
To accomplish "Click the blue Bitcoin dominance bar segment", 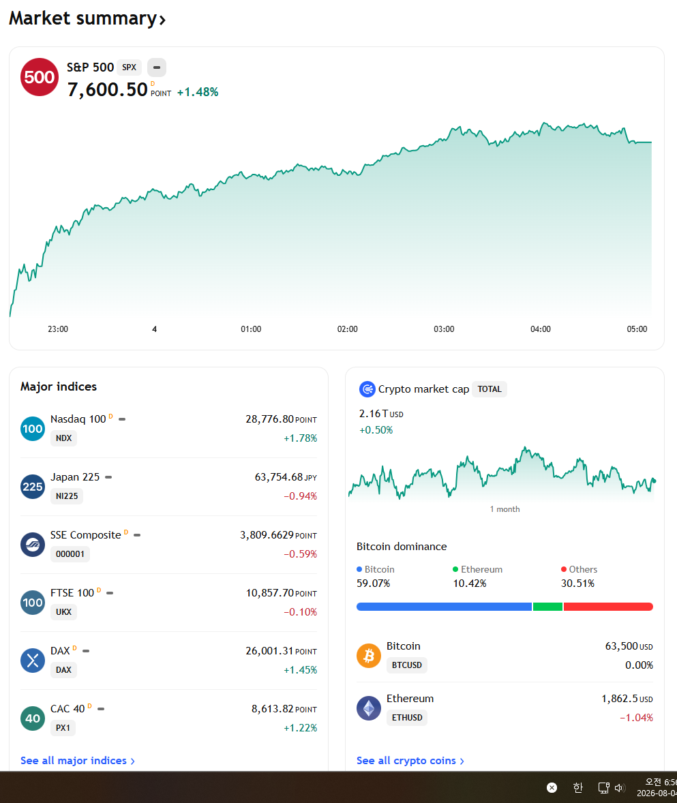I will tap(444, 607).
